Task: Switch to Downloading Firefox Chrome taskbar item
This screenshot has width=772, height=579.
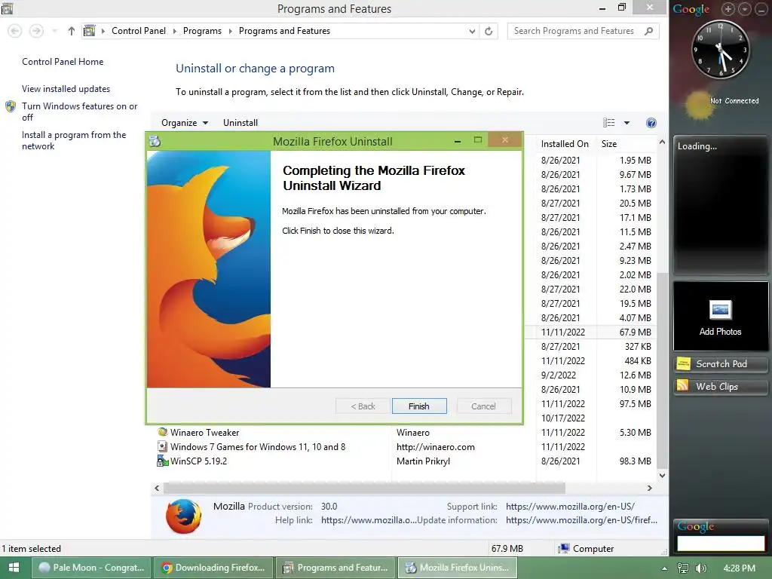Action: point(213,568)
